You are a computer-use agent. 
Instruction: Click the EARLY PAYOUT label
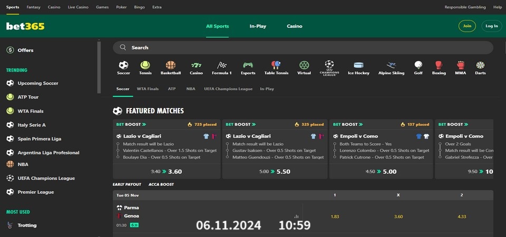(127, 184)
